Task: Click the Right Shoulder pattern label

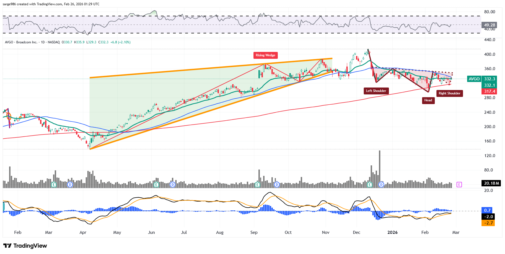Action: (x=449, y=93)
